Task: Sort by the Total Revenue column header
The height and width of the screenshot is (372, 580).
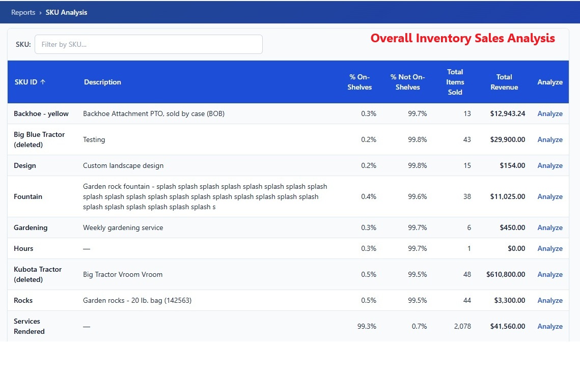Action: pyautogui.click(x=504, y=82)
